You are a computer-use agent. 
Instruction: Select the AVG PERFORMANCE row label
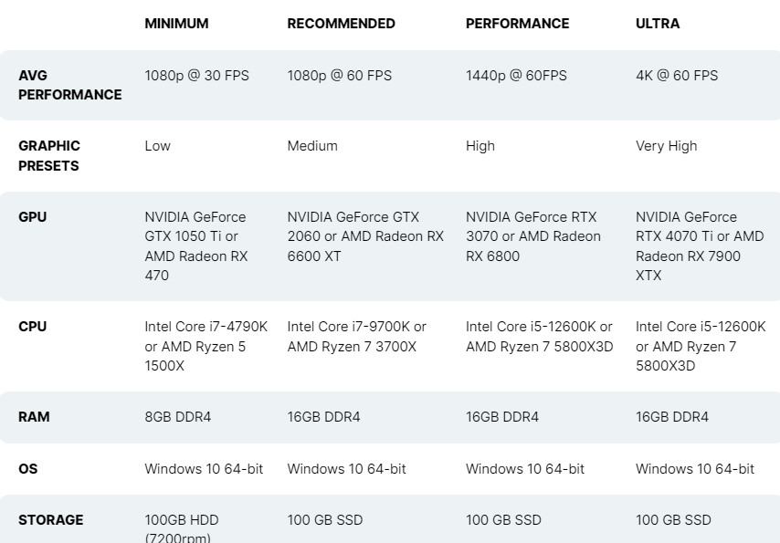pos(70,85)
